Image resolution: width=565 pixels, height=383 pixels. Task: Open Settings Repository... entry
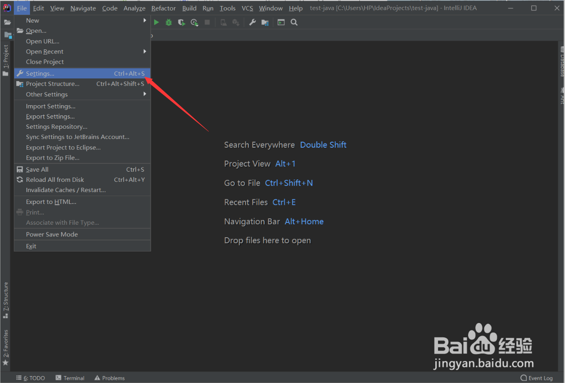(82, 126)
